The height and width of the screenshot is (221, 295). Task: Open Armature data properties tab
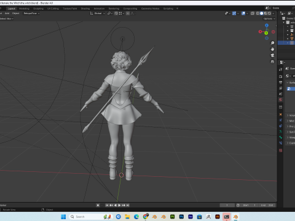(281, 131)
